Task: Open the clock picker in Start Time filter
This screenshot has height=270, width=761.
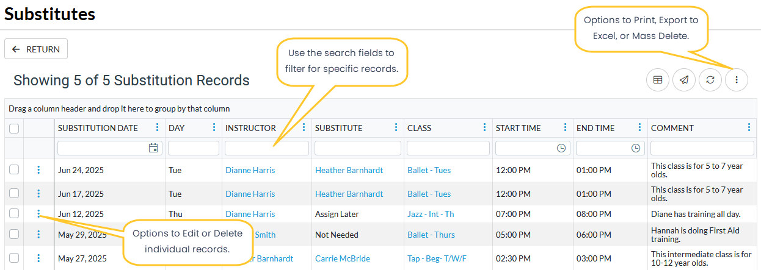Action: click(x=561, y=148)
